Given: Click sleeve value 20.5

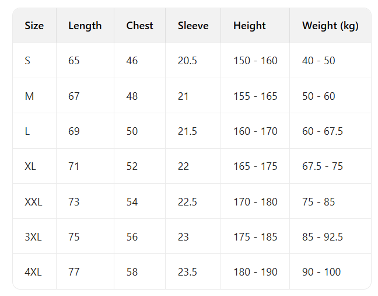Looking at the screenshot, I should [187, 61].
